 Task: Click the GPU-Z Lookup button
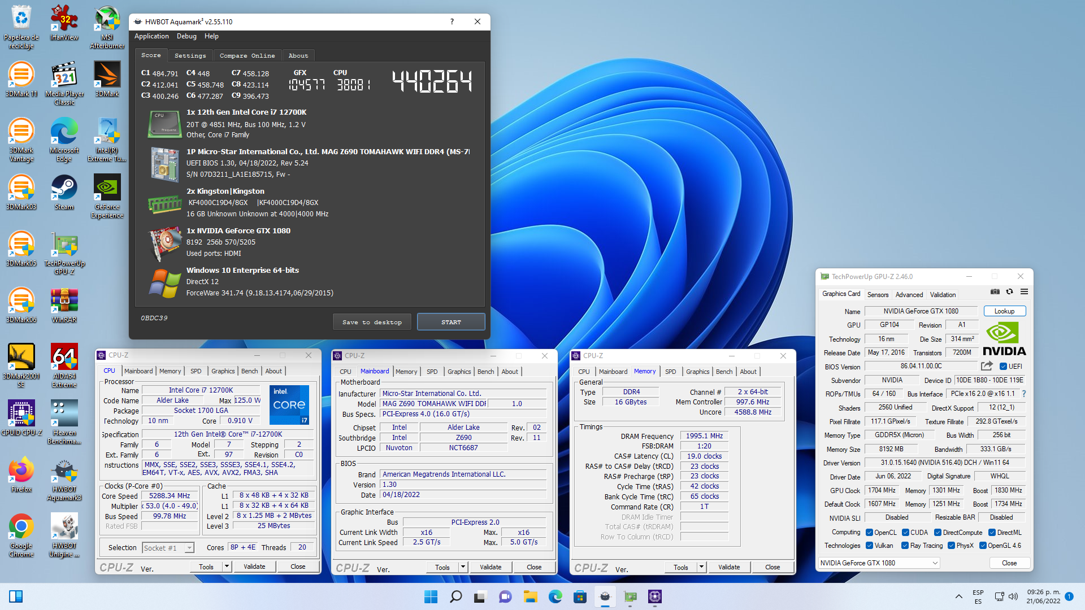pos(1004,311)
